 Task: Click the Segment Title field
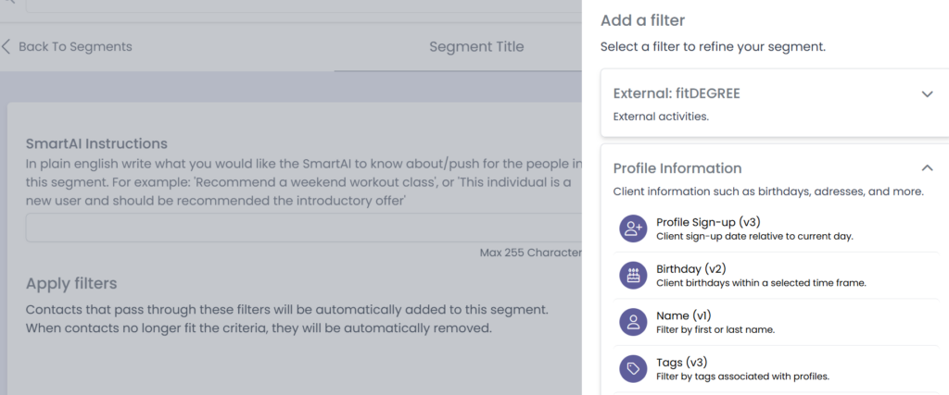pyautogui.click(x=476, y=47)
